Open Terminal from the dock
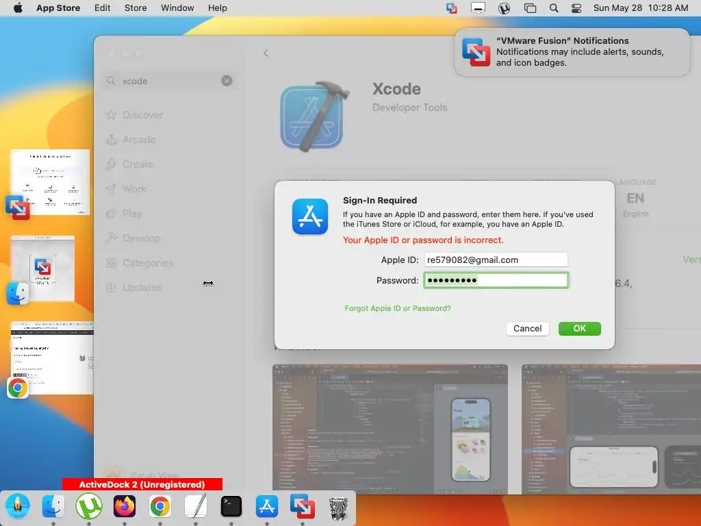The image size is (701, 526). coord(231,506)
